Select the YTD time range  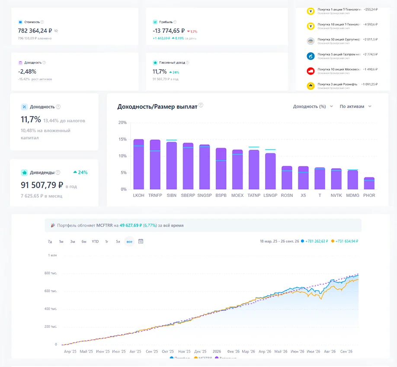pyautogui.click(x=95, y=242)
